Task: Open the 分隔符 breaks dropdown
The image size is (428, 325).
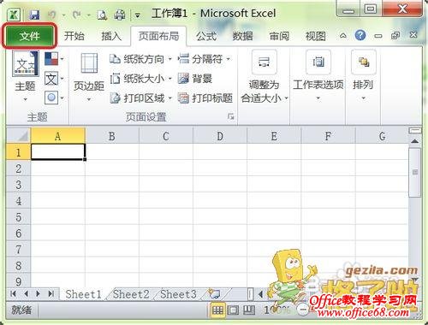Action: tap(204, 59)
